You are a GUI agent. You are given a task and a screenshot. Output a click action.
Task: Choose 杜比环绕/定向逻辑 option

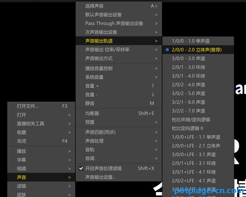tap(191, 120)
